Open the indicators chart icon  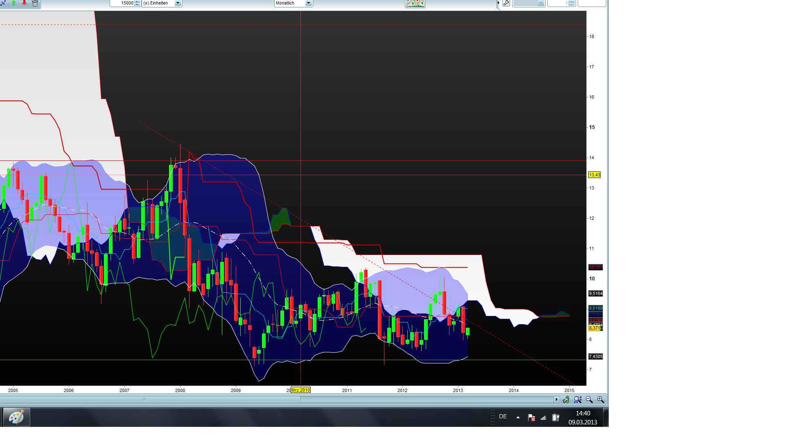pos(415,3)
